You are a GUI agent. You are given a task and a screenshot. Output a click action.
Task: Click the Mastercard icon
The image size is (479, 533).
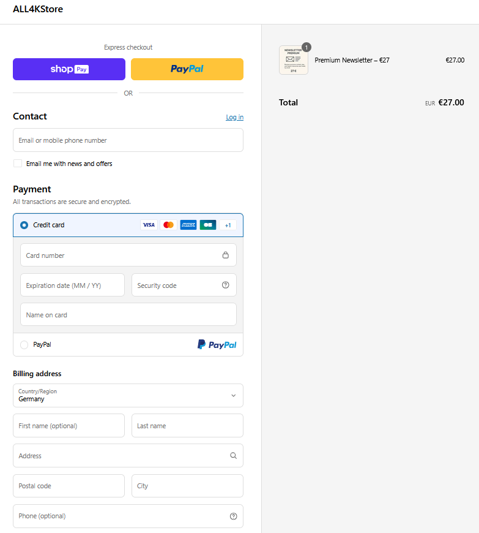tap(169, 225)
